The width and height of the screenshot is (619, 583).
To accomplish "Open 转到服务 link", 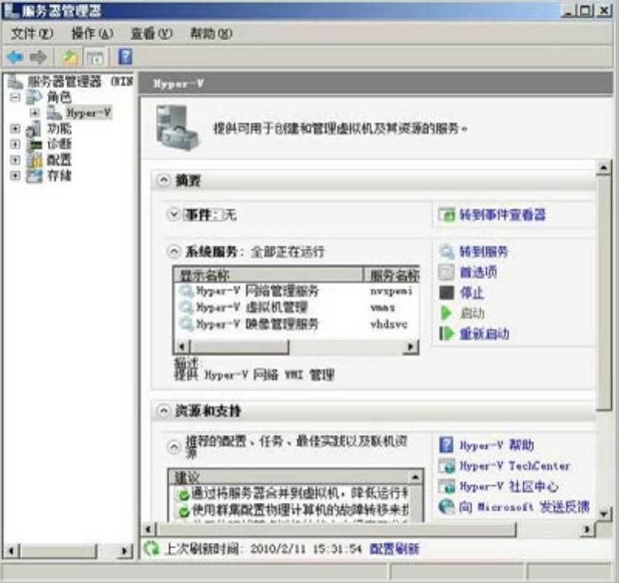I will coord(484,251).
